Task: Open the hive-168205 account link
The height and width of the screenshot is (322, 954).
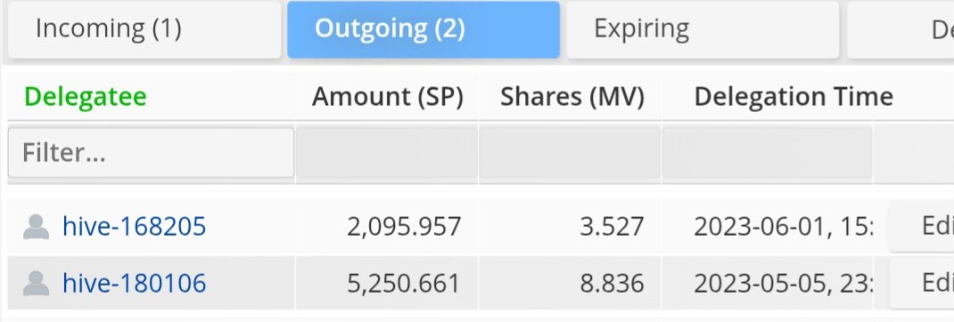Action: tap(135, 227)
